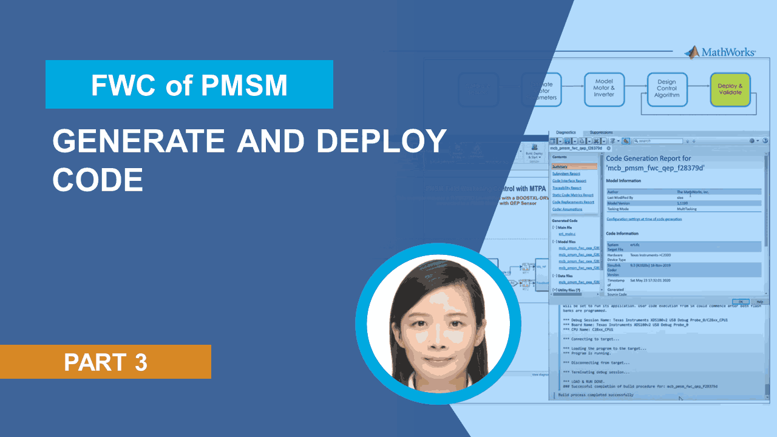Open the filter dropdown arrow
777x437 pixels.
[618, 141]
